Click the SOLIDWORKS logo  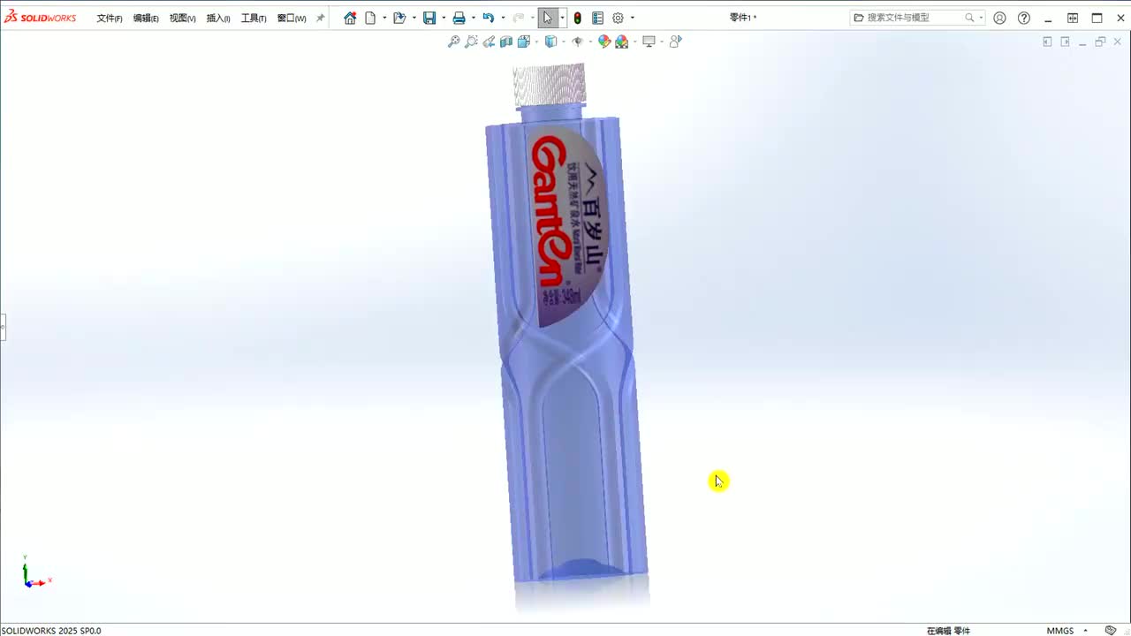tap(40, 18)
